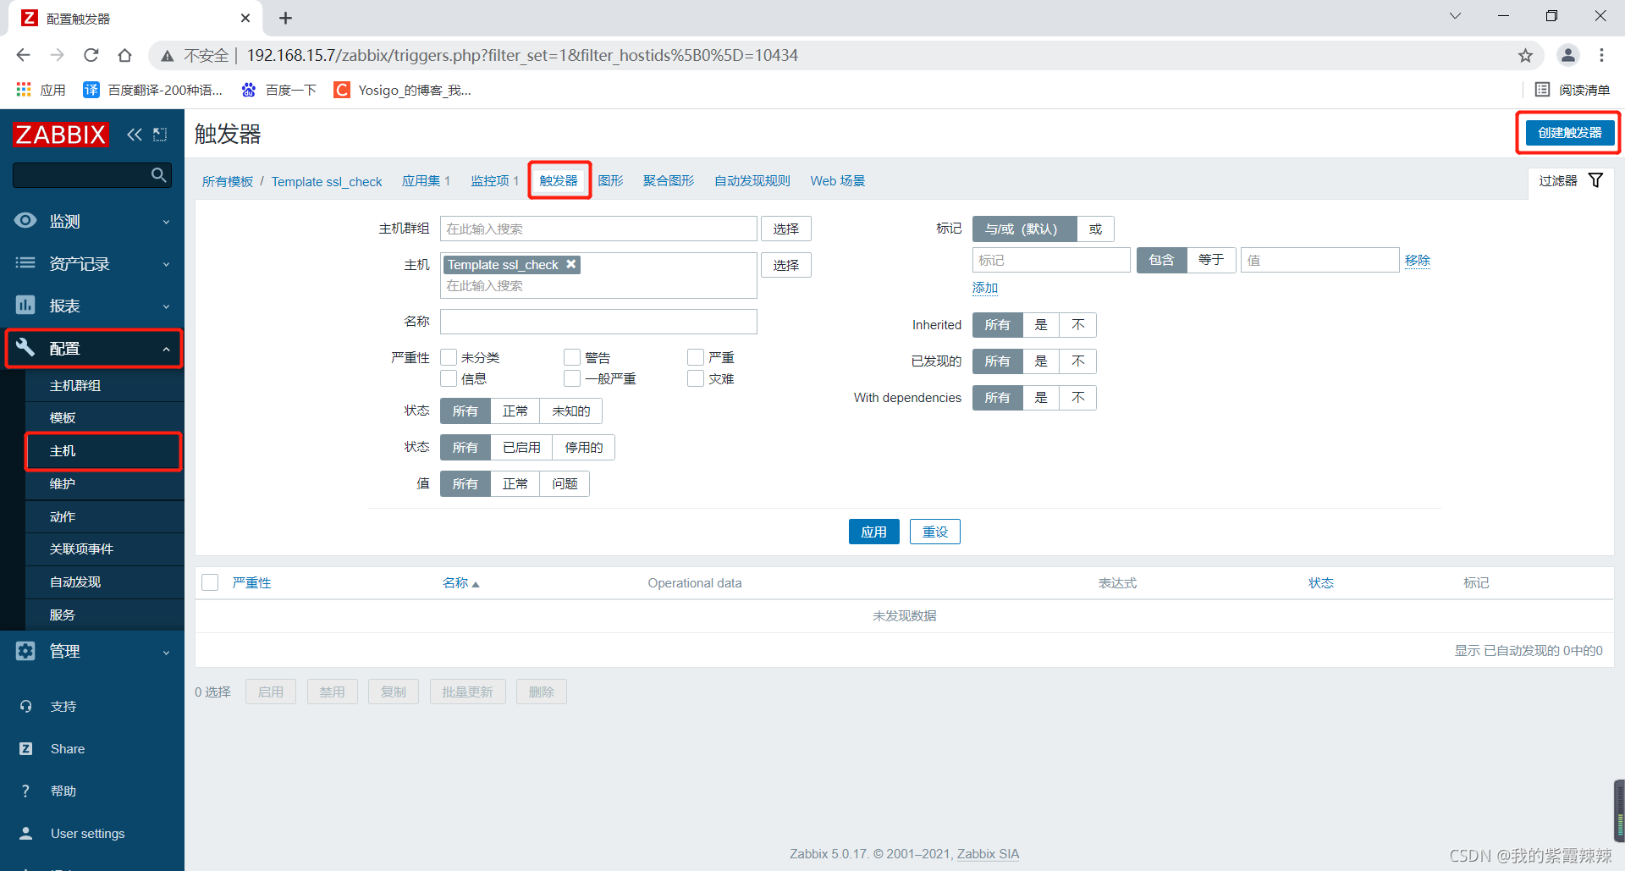Screen dimensions: 1625x871
Task: Click the 标记 tag name input
Action: (1052, 260)
